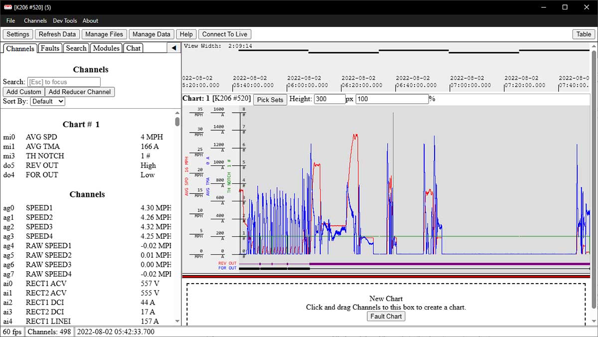
Task: Open the Table view button
Action: (x=584, y=34)
